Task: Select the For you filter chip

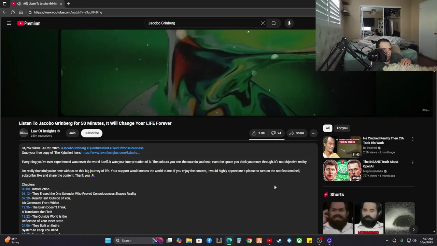Action: point(342,128)
